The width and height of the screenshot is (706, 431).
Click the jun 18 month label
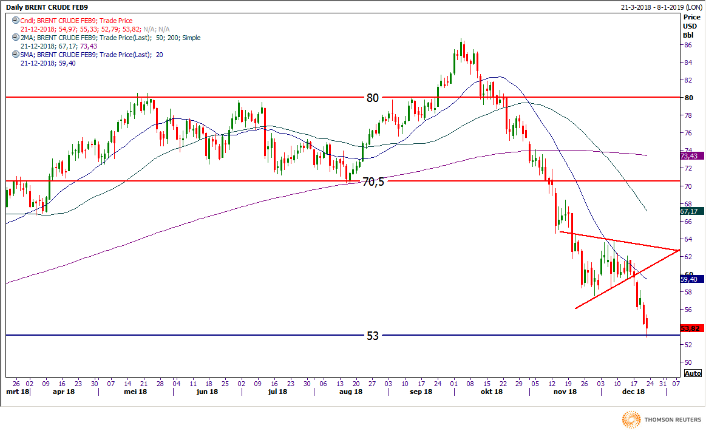pos(207,392)
